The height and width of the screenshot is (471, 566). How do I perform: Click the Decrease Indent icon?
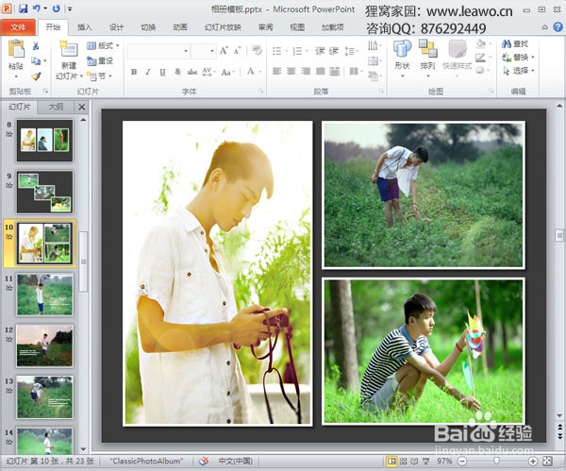(x=320, y=51)
